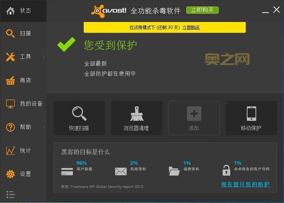Click the avast! logo
Screen dimensions: 284x203
point(108,11)
